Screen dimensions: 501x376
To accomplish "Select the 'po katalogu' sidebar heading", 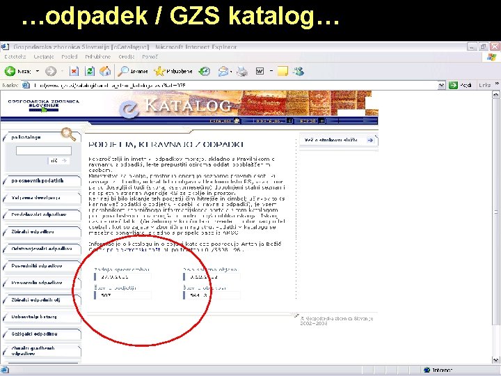I will [26, 137].
